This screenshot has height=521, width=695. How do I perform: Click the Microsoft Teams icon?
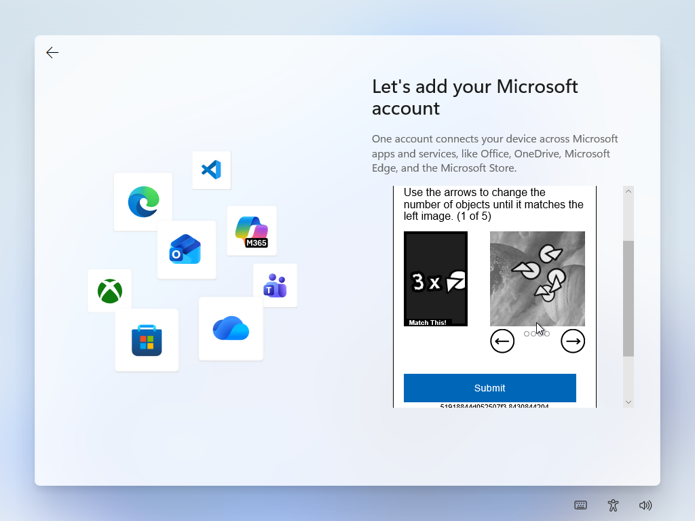click(276, 285)
